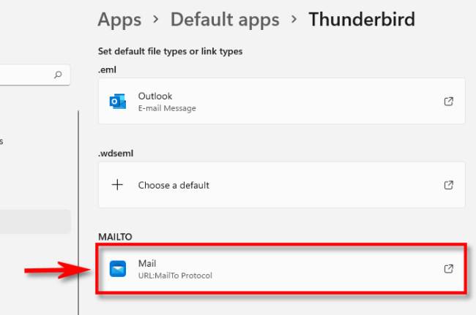Change the MAILTO Mail protocol default
This screenshot has width=476, height=315.
[x=281, y=269]
